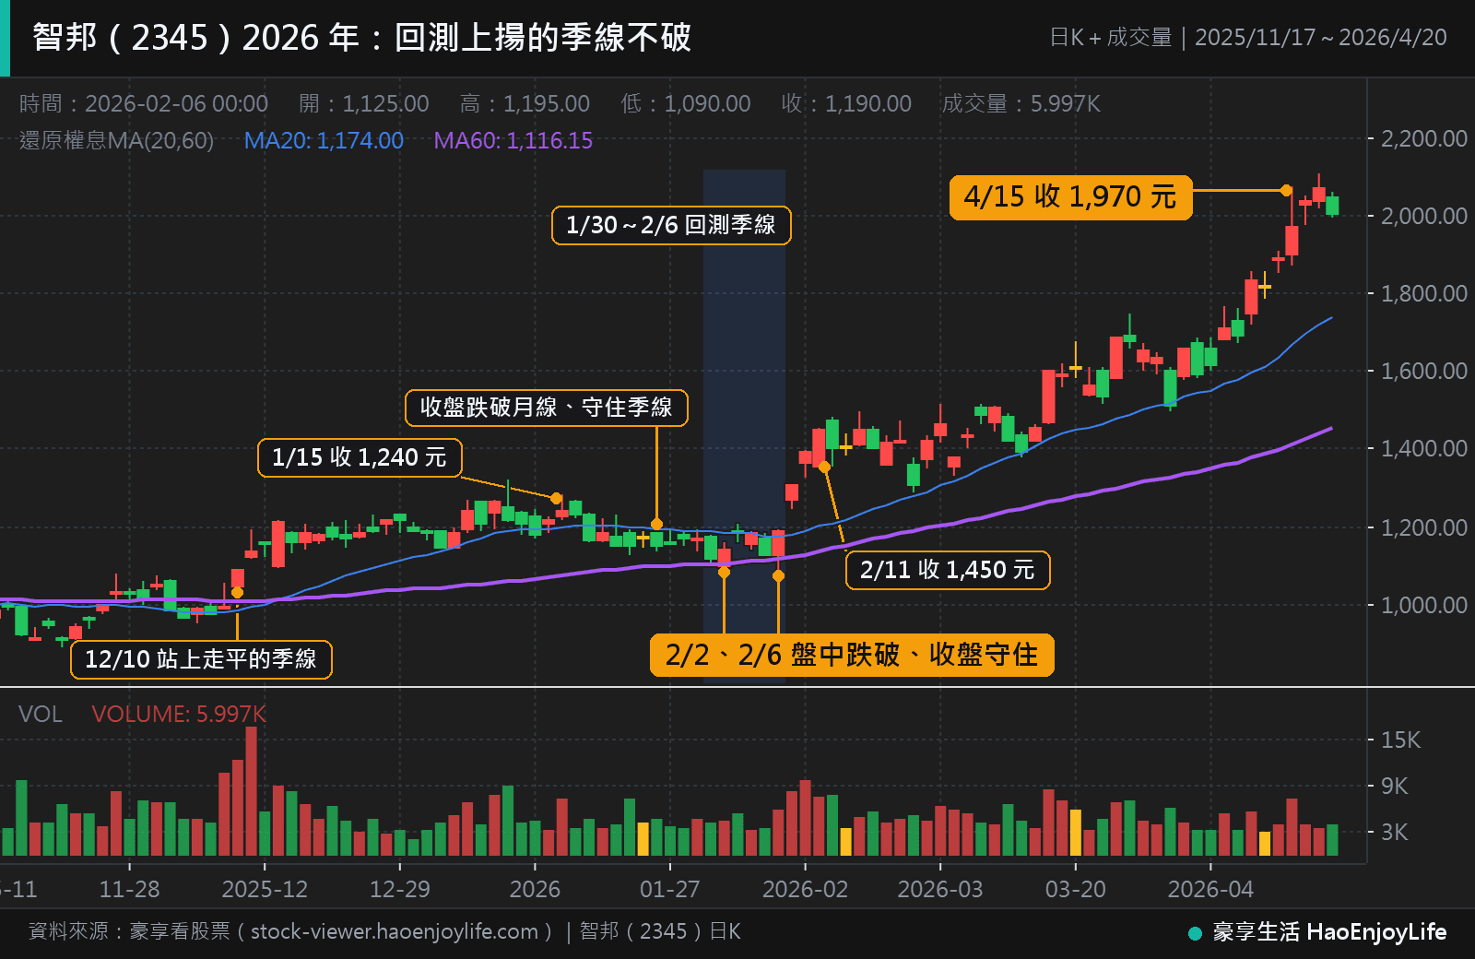Screen dimensions: 1475x959
Task: Click the 2026-04 date axis label
Action: tap(1210, 889)
